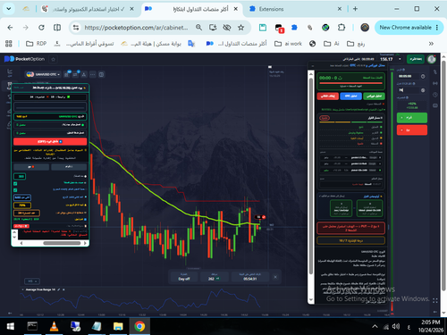Click the blue OTC analysis button
The height and width of the screenshot is (335, 447).
pyautogui.click(x=350, y=96)
